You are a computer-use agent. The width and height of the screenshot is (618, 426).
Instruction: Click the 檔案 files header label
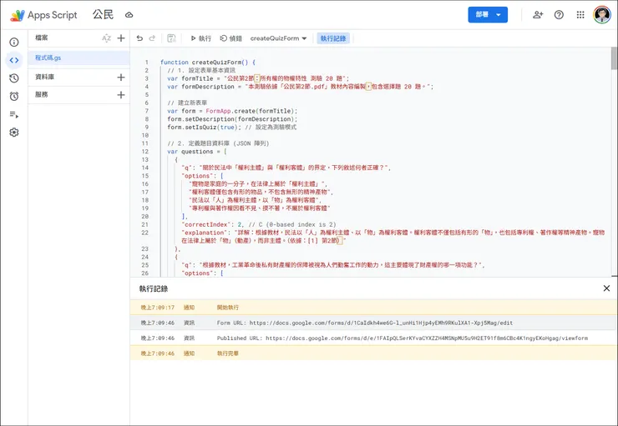(x=42, y=38)
